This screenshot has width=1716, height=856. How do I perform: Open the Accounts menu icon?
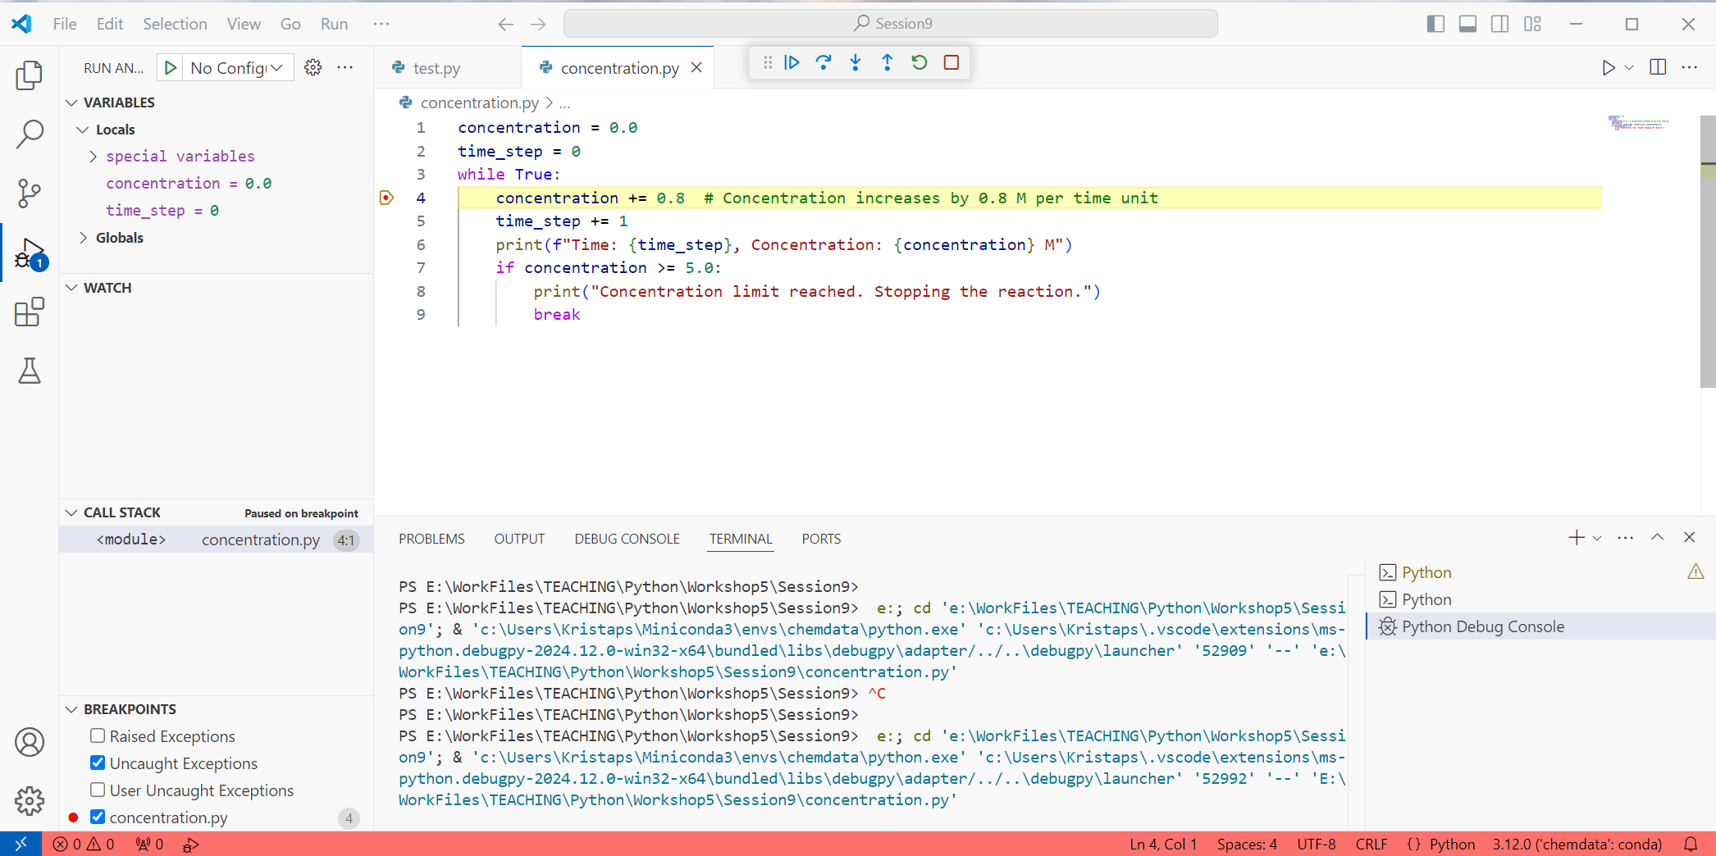30,742
